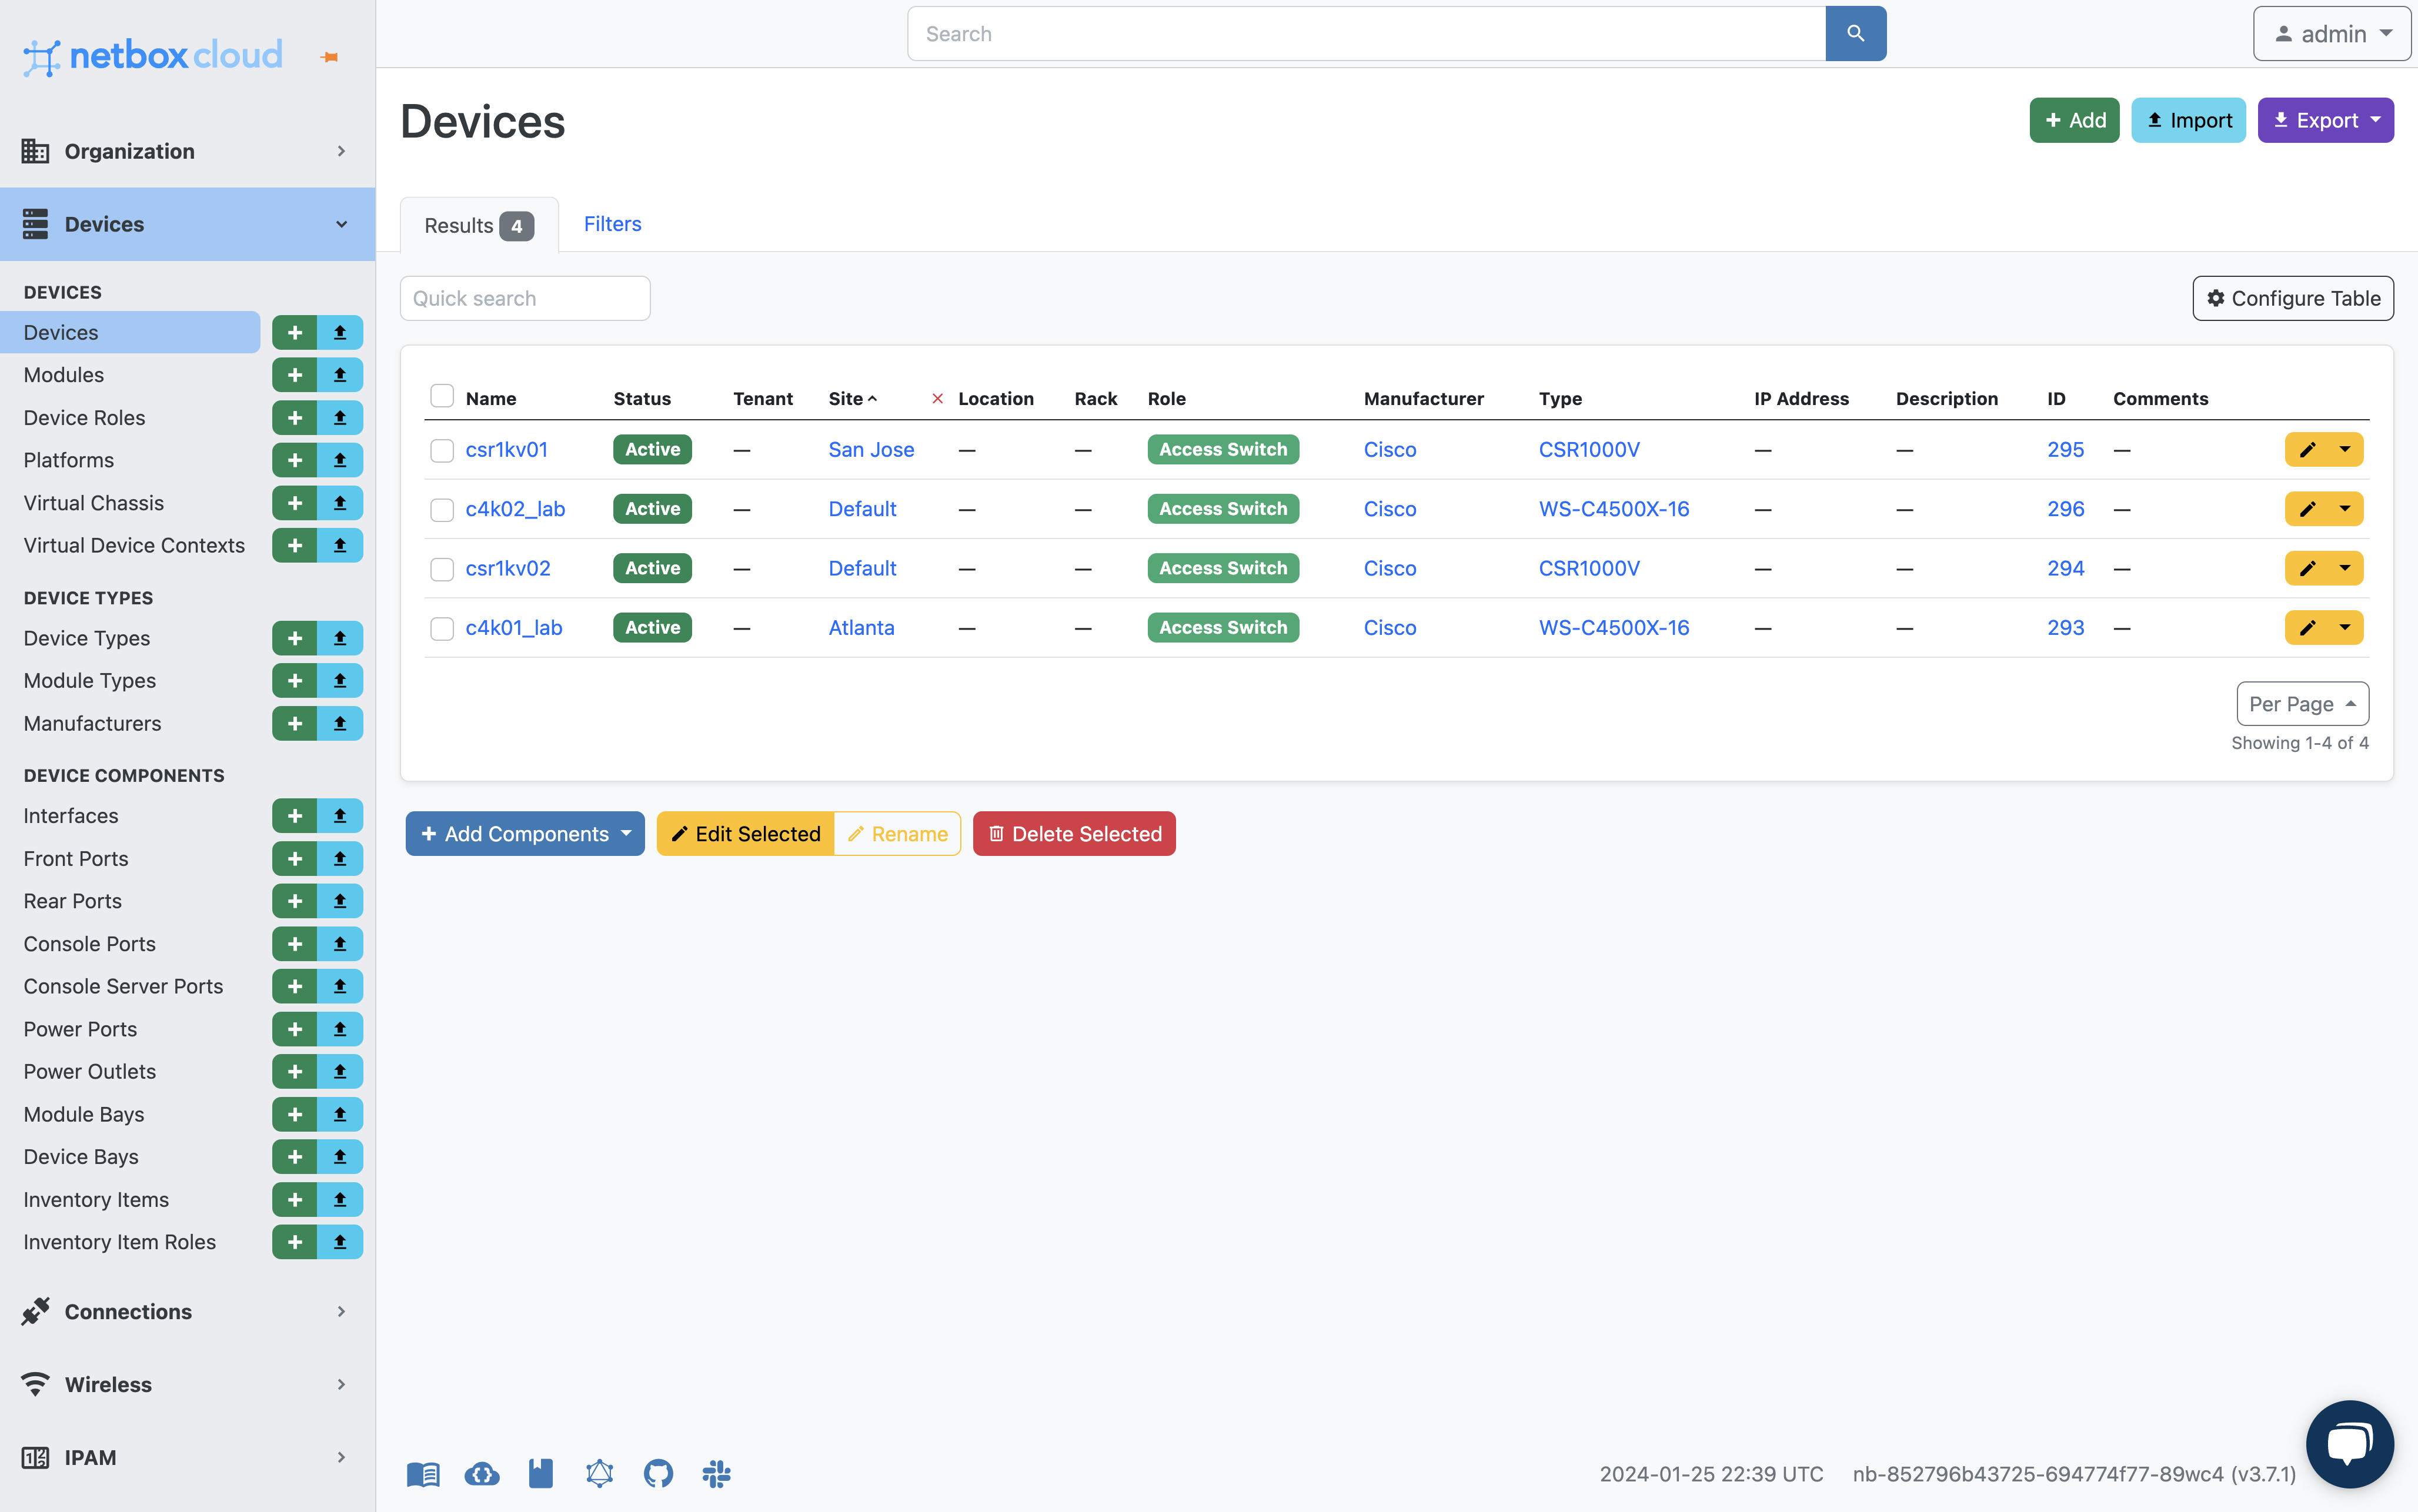2418x1512 pixels.
Task: Click the green plus icon next to Platforms
Action: [294, 460]
